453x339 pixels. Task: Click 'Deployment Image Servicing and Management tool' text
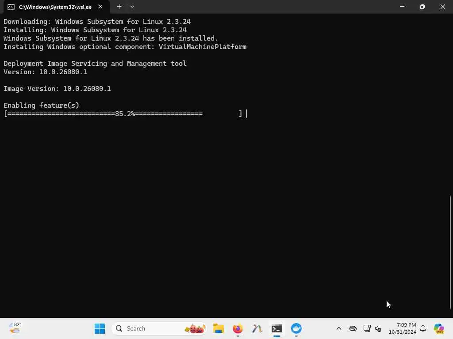tap(95, 64)
